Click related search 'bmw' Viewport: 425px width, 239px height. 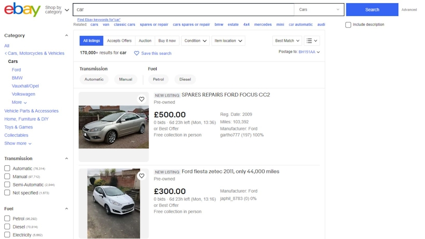219,24
